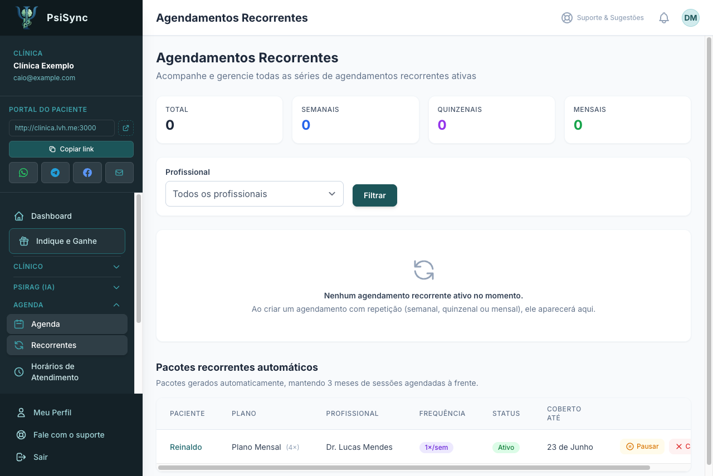Viewport: 713px width, 476px height.
Task: Click the FREQUÊNCIA column header
Action: (x=442, y=414)
